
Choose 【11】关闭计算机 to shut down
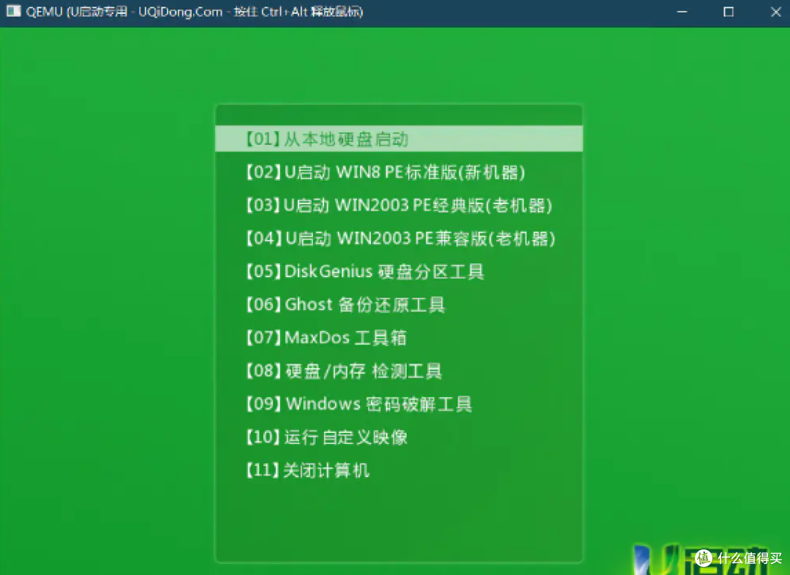click(x=307, y=470)
